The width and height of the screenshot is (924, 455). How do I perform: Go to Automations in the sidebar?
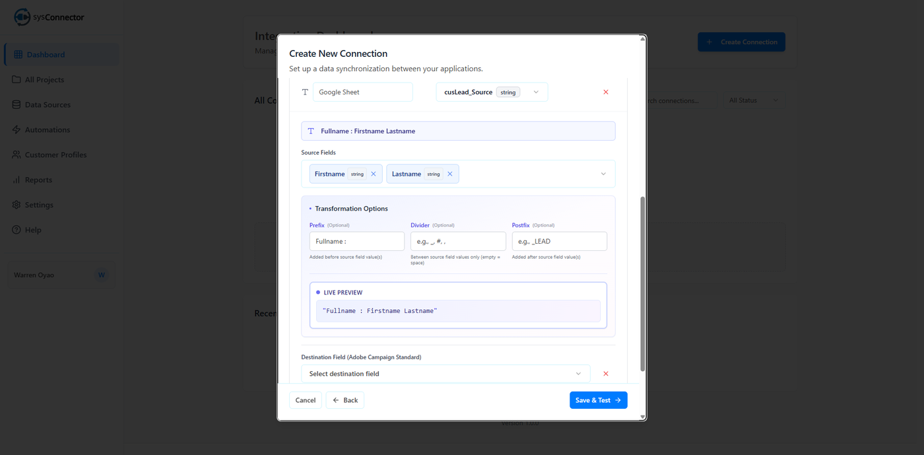pos(47,130)
